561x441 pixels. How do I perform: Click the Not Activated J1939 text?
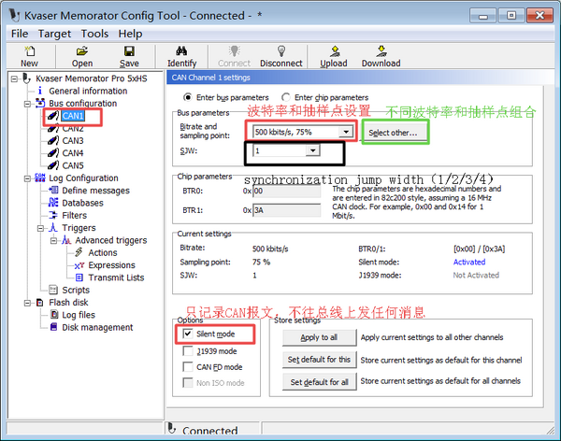pos(476,275)
